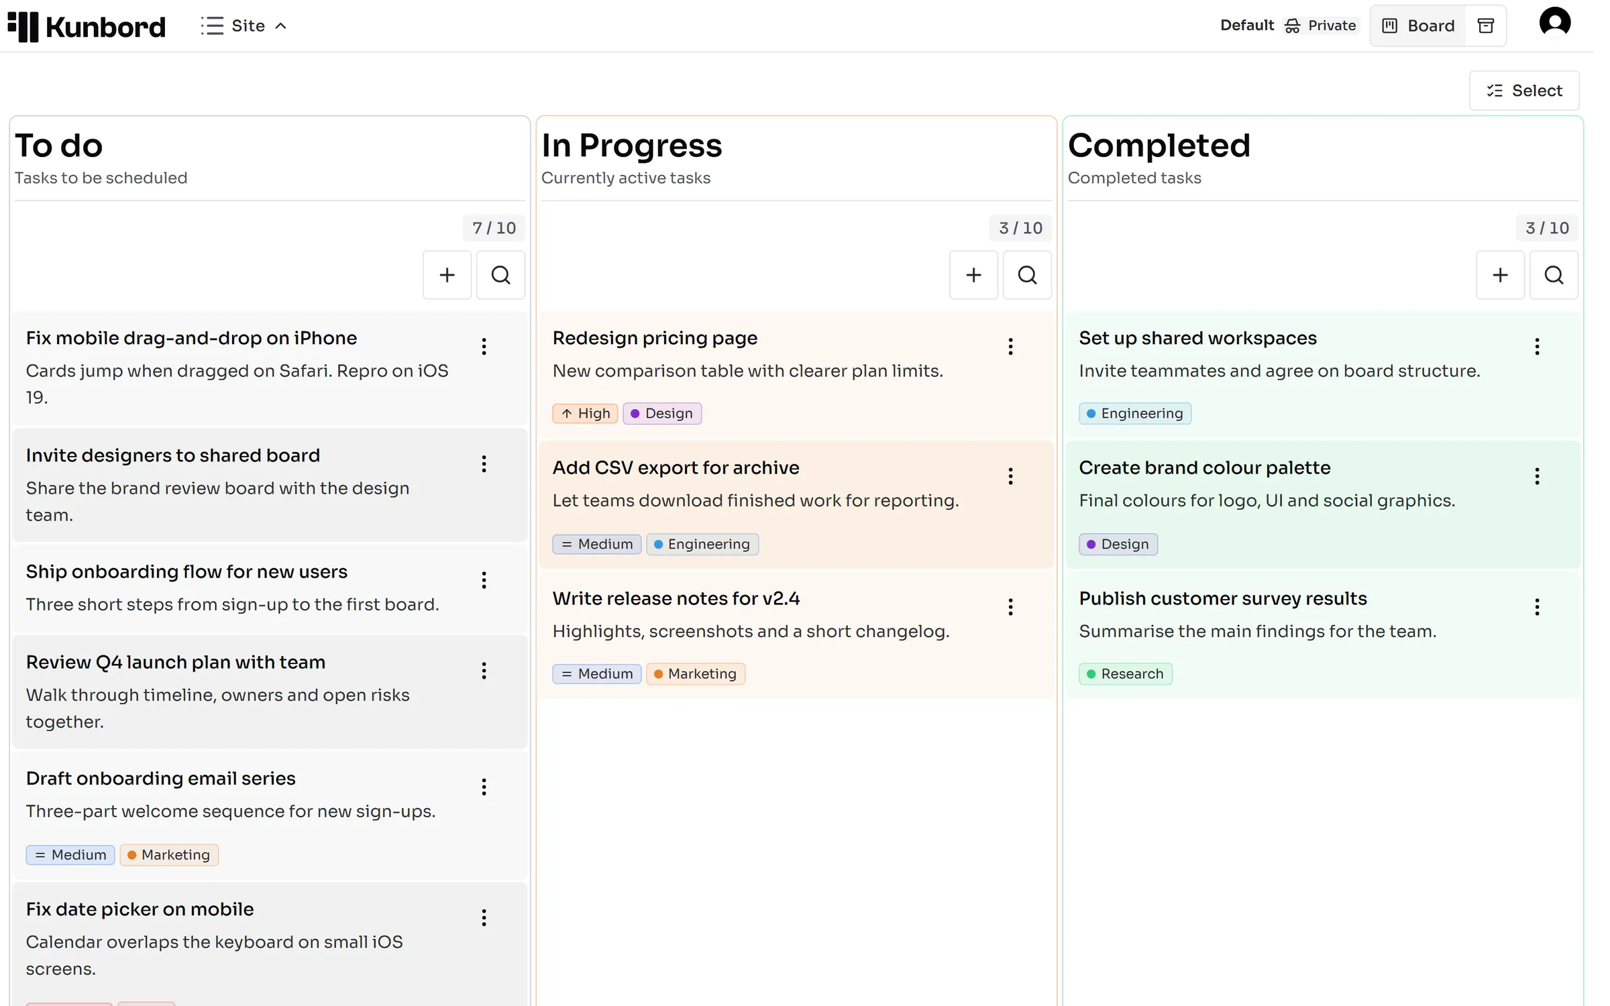Expand the Site dropdown menu

[x=244, y=25]
